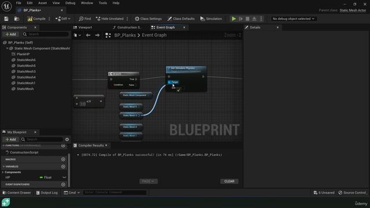Clear the compiler results
Viewport: 370px width, 208px height.
(229, 181)
